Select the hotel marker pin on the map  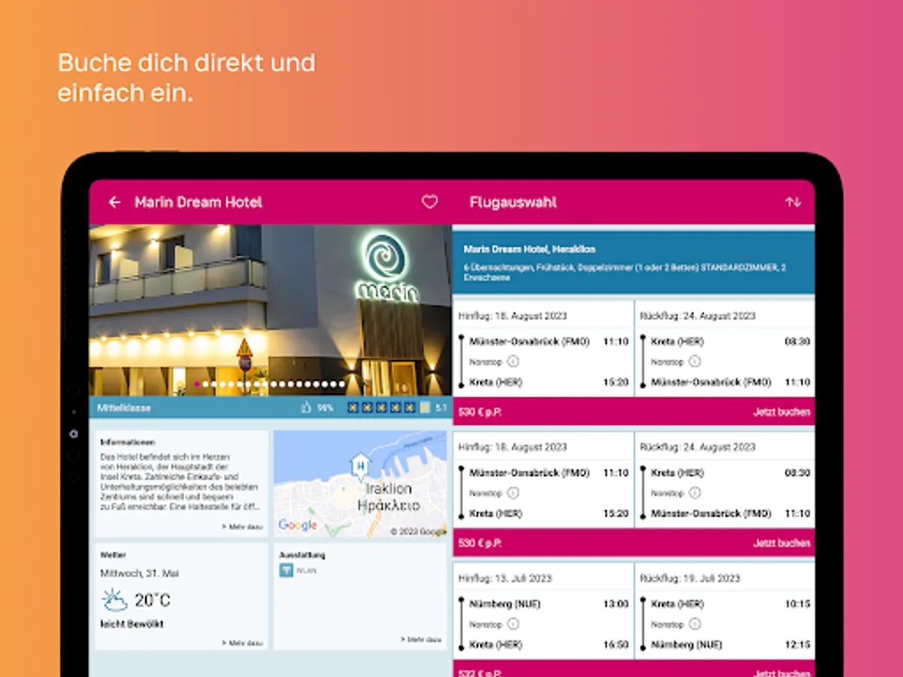361,465
